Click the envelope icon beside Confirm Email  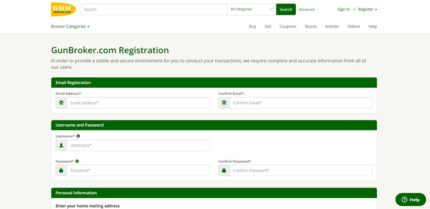224,103
